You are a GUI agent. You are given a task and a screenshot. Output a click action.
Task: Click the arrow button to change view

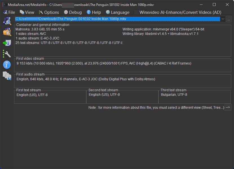point(228,107)
